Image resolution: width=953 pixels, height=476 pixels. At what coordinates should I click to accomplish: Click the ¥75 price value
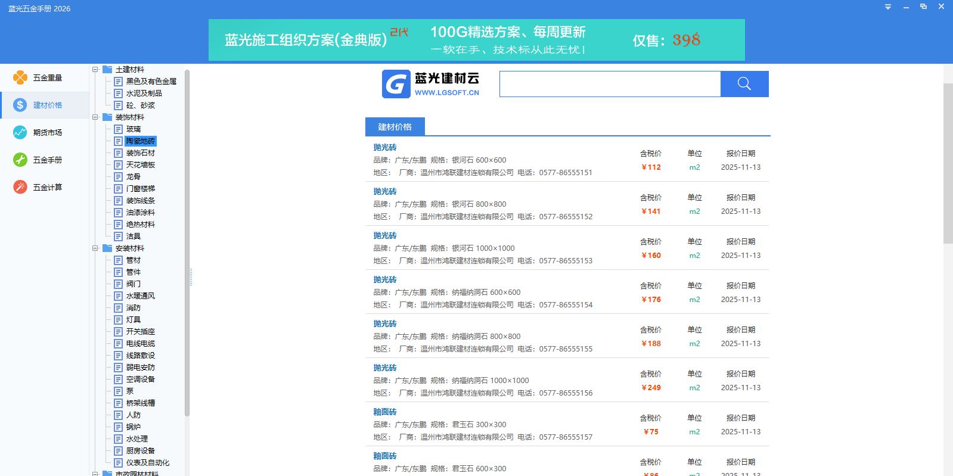point(651,432)
